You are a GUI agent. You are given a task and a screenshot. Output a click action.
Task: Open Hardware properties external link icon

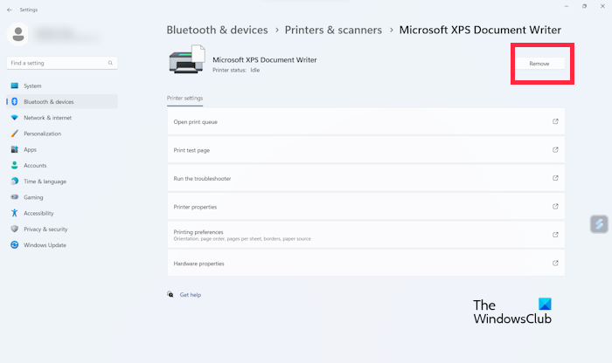click(x=555, y=264)
